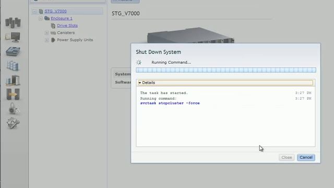Click the Power Supply Units tree icon
Viewport: 334px width, 188px height.
(x=53, y=40)
